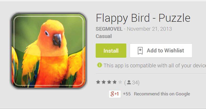Image resolution: width=206 pixels, height=109 pixels.
Task: Click the Flappy Bird - Puzzle title
Action: click(x=143, y=18)
